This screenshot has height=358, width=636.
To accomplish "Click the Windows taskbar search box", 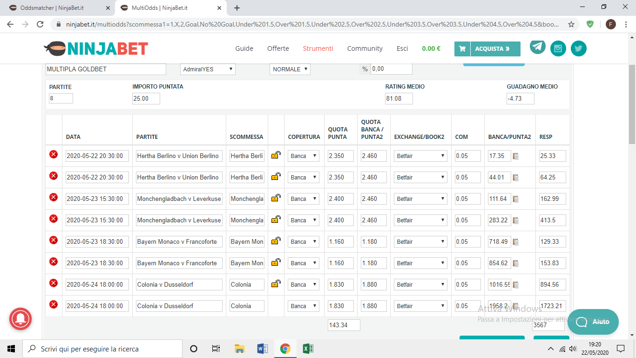I will tap(102, 349).
